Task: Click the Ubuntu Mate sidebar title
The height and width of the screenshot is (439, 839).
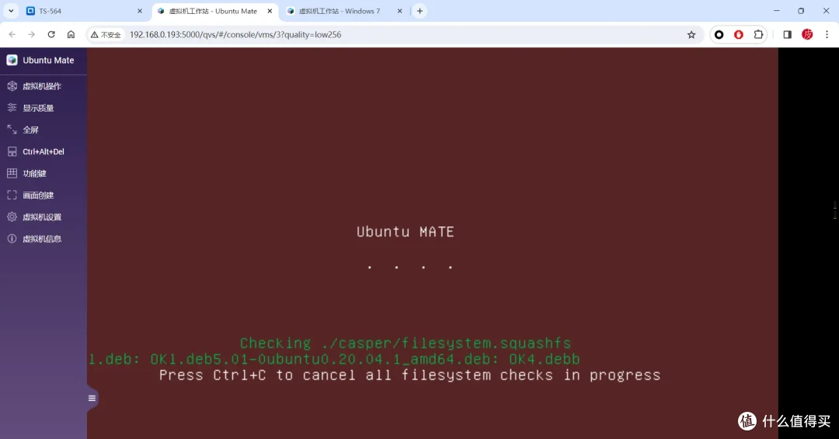Action: pyautogui.click(x=48, y=60)
